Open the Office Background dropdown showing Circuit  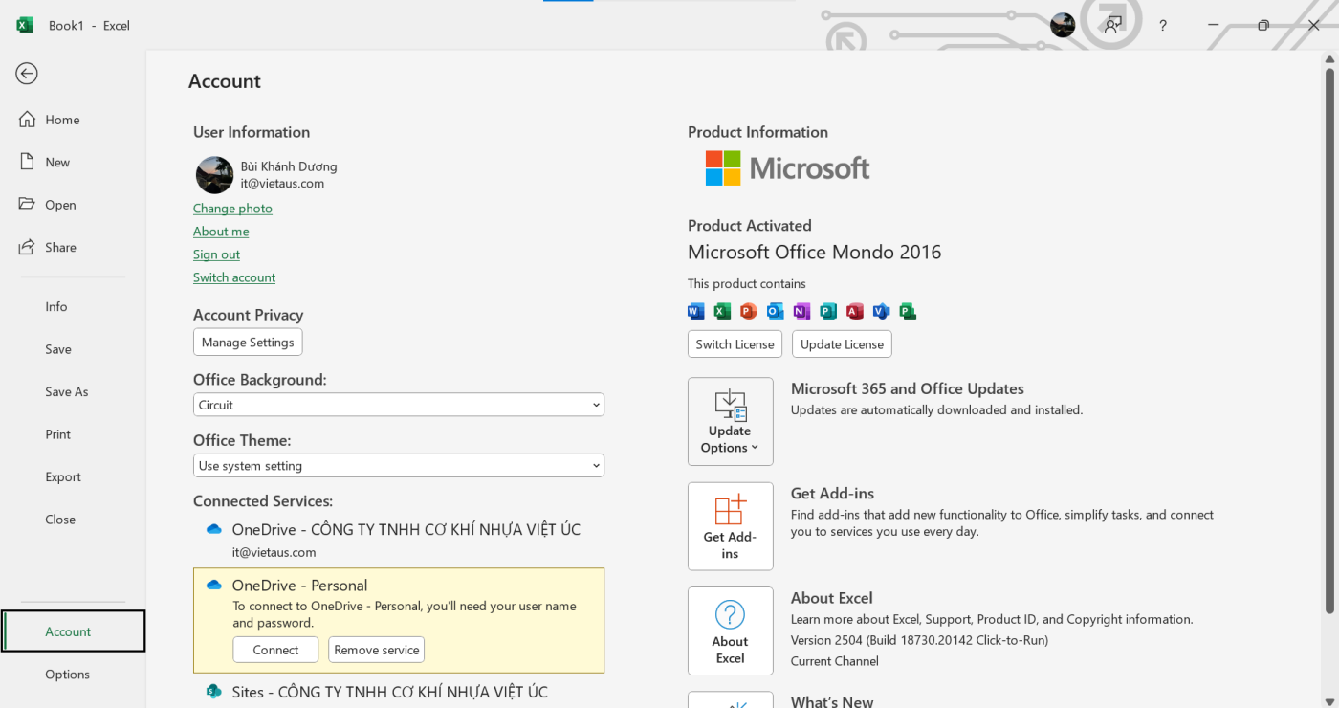[399, 405]
